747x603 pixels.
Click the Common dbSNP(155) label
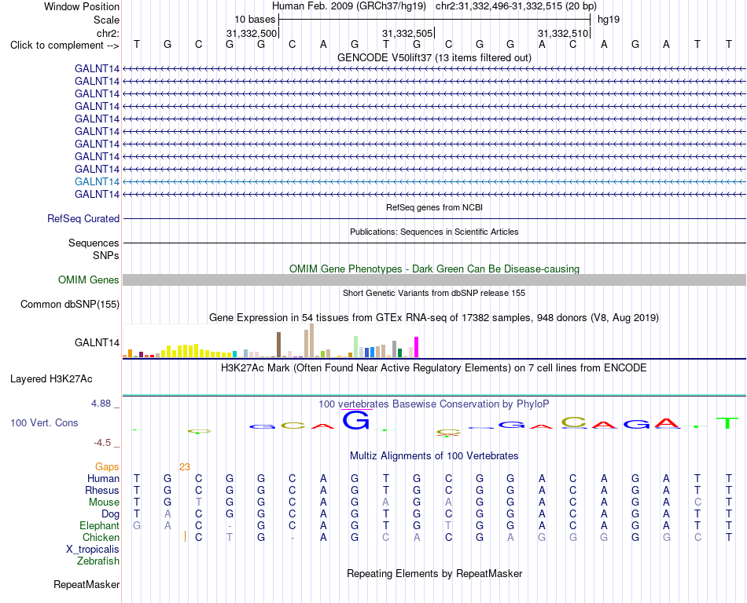pyautogui.click(x=69, y=305)
